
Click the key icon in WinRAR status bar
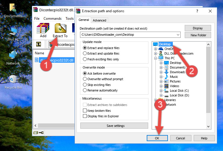pyautogui.click(x=41, y=133)
